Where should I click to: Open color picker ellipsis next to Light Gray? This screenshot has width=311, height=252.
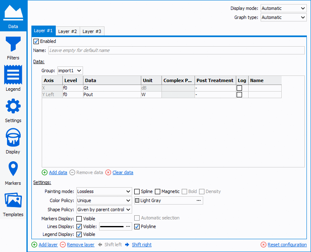199,200
